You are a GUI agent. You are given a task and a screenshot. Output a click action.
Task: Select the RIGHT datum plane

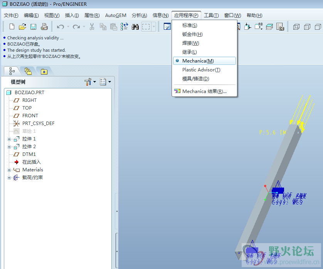click(29, 100)
